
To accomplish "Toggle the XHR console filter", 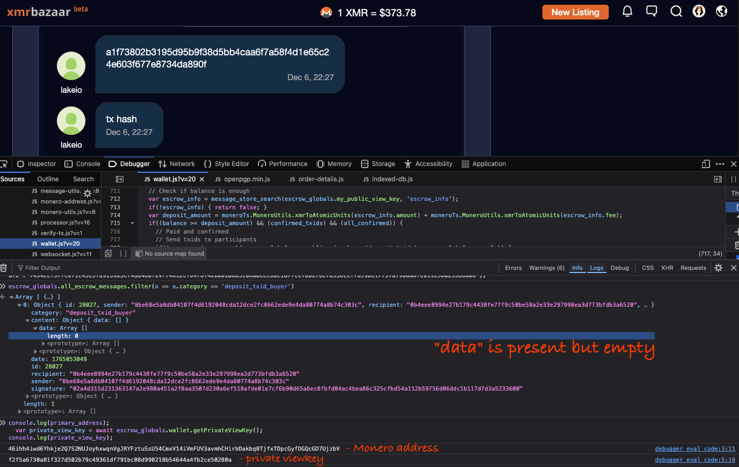I will [x=667, y=268].
